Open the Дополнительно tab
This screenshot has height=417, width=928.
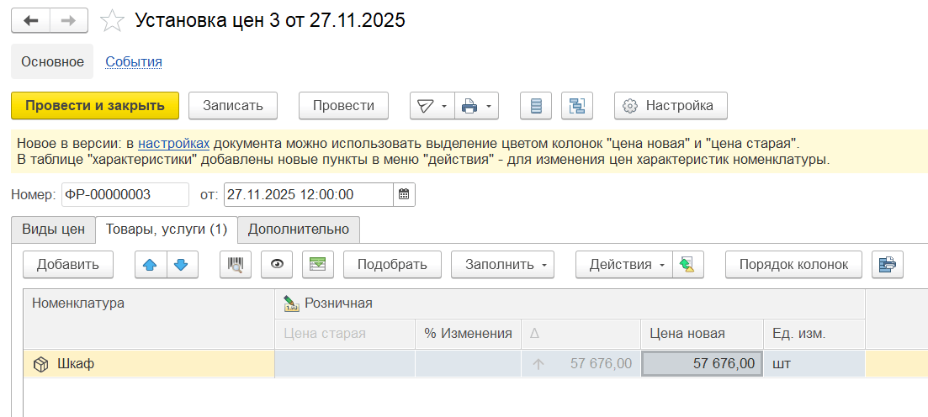point(298,229)
